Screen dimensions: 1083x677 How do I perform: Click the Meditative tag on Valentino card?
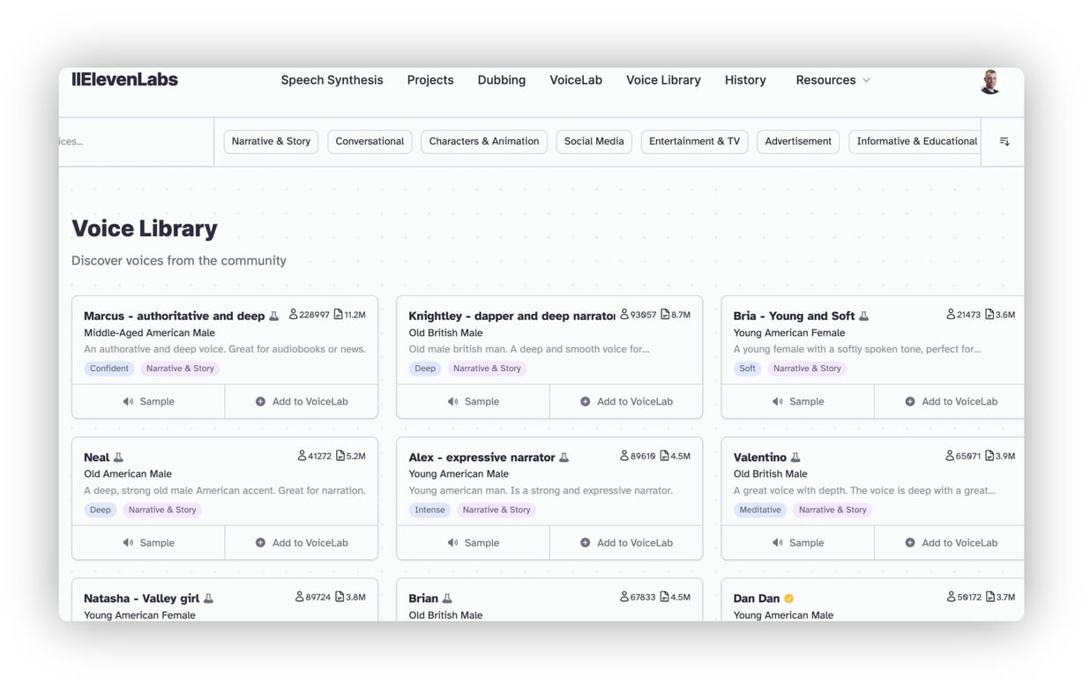[760, 510]
